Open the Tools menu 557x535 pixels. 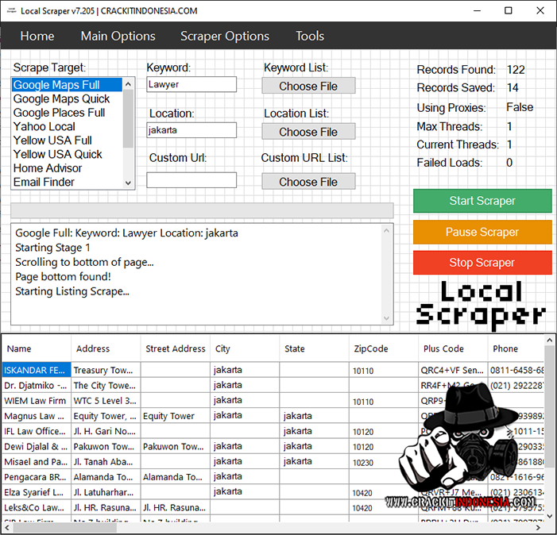pyautogui.click(x=310, y=36)
